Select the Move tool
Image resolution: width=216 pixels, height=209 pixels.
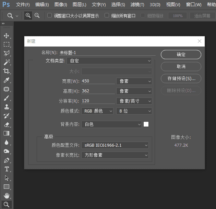tap(6, 36)
